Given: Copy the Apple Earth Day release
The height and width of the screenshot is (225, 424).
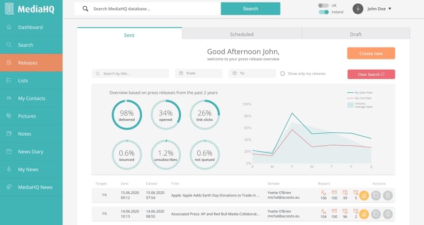Looking at the screenshot, I should [376, 196].
